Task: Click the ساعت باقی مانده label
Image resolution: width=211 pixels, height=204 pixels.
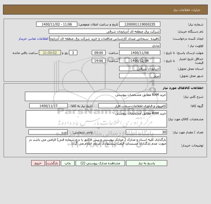Action: 25,53
